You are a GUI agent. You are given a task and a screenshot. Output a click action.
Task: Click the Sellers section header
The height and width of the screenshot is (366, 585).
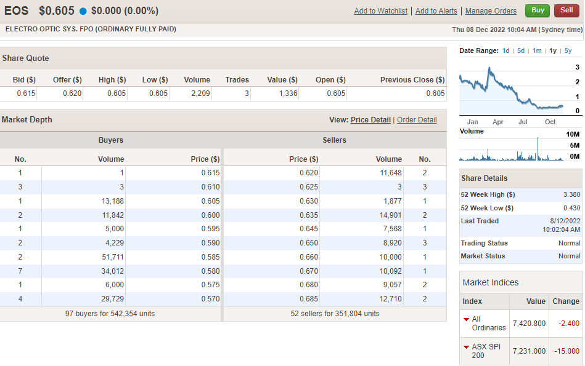[334, 140]
